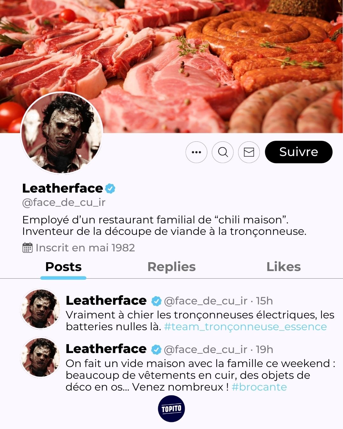Follow the #brocante hashtag link
This screenshot has height=429, width=343.
click(x=259, y=387)
